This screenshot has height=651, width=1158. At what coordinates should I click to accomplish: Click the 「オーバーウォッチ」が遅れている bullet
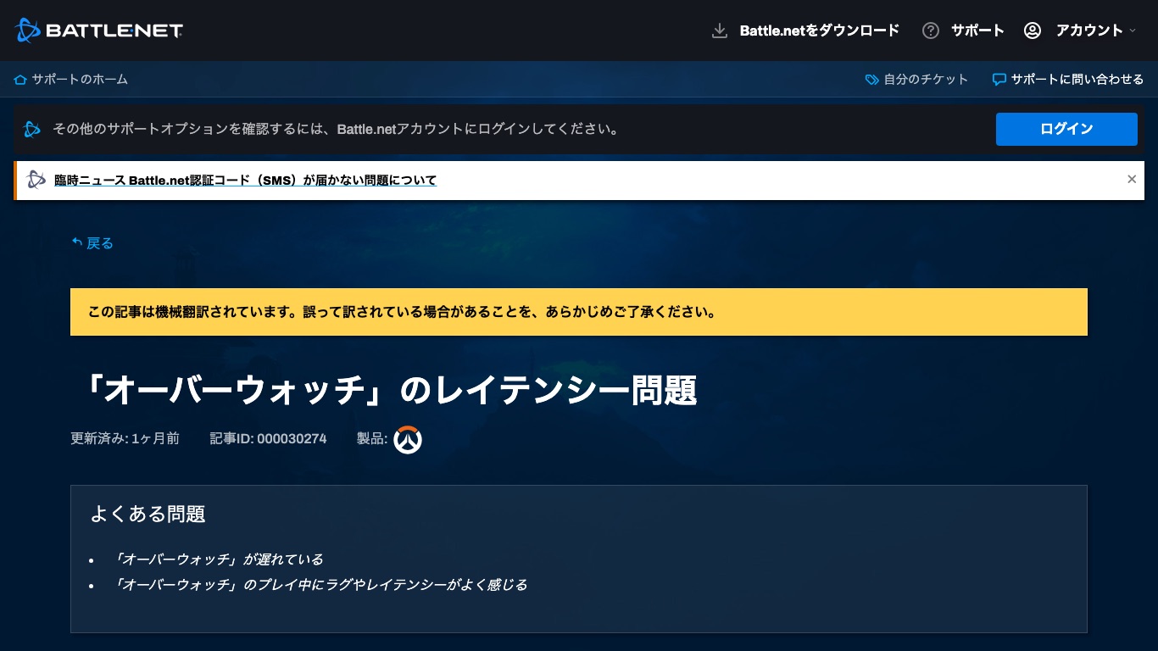click(218, 559)
